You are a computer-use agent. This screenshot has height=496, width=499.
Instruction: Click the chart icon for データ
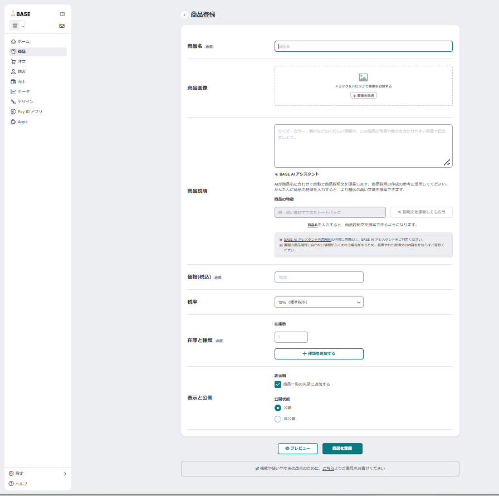(x=13, y=92)
